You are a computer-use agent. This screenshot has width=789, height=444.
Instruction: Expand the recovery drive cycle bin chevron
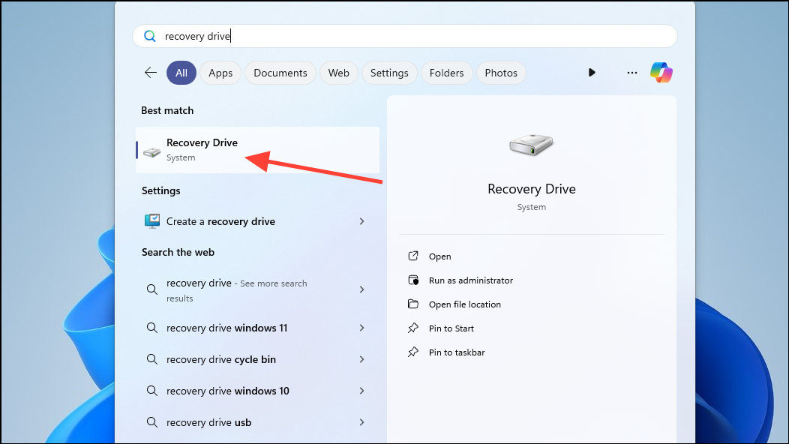coord(361,359)
